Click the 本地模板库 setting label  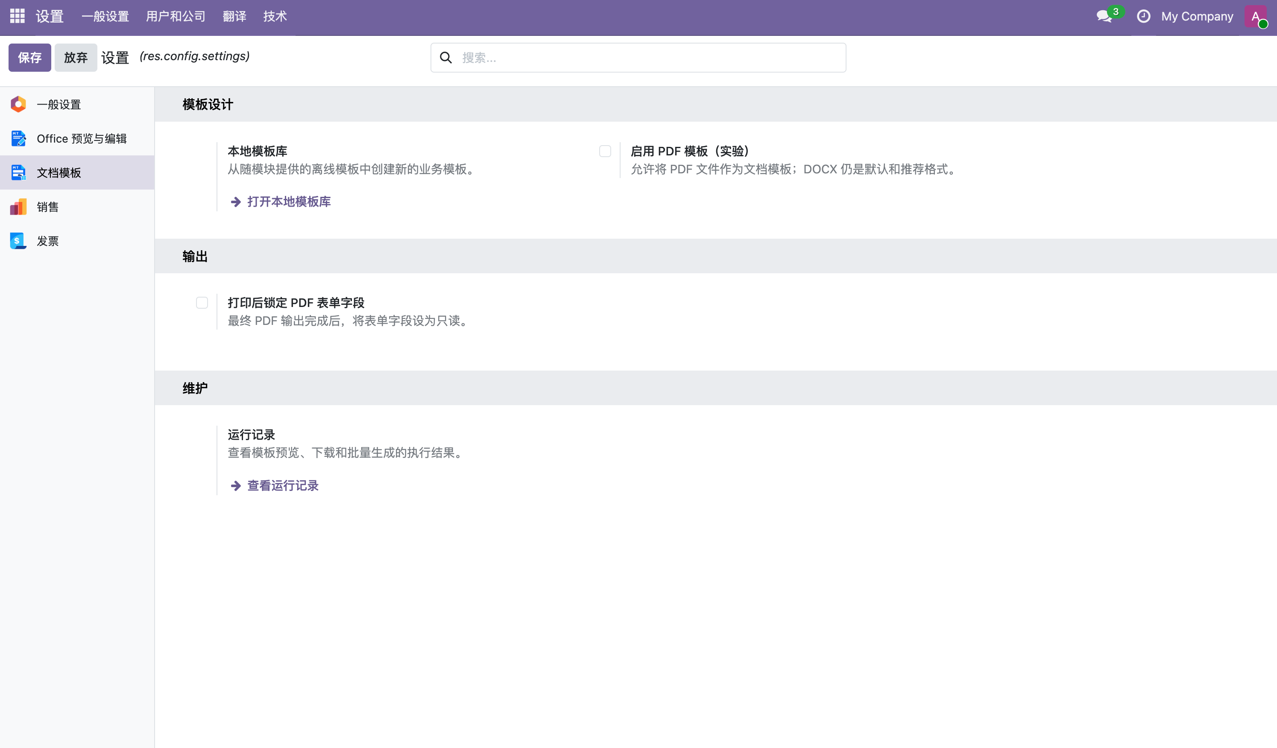258,152
